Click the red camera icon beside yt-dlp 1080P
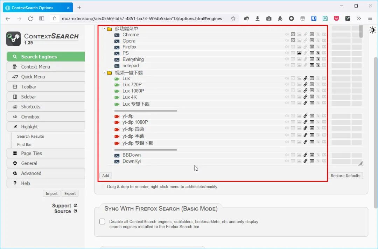 coord(117,122)
